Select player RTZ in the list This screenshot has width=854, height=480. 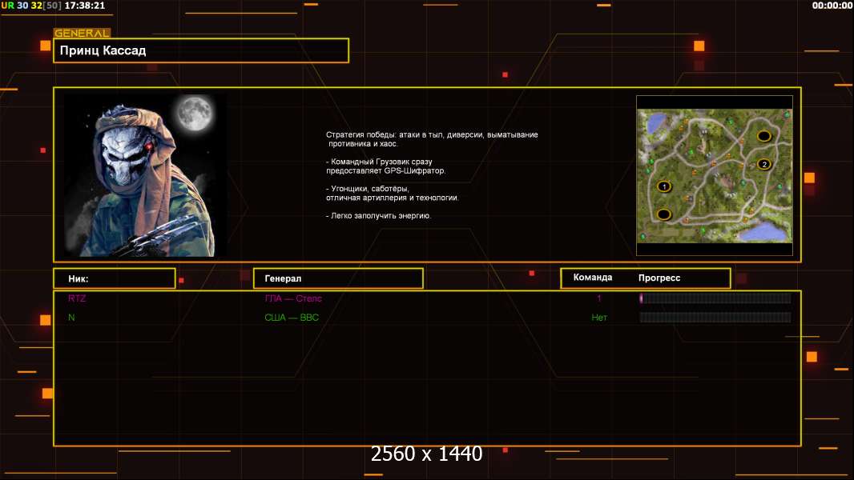point(77,298)
